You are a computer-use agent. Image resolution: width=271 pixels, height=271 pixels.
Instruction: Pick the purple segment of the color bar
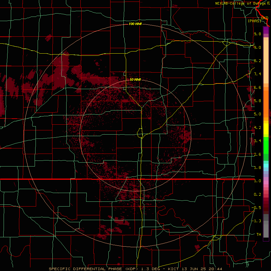[266, 30]
